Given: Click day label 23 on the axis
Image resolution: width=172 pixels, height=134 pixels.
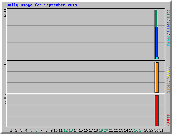Looking at the screenshot, I should coord(121,130).
